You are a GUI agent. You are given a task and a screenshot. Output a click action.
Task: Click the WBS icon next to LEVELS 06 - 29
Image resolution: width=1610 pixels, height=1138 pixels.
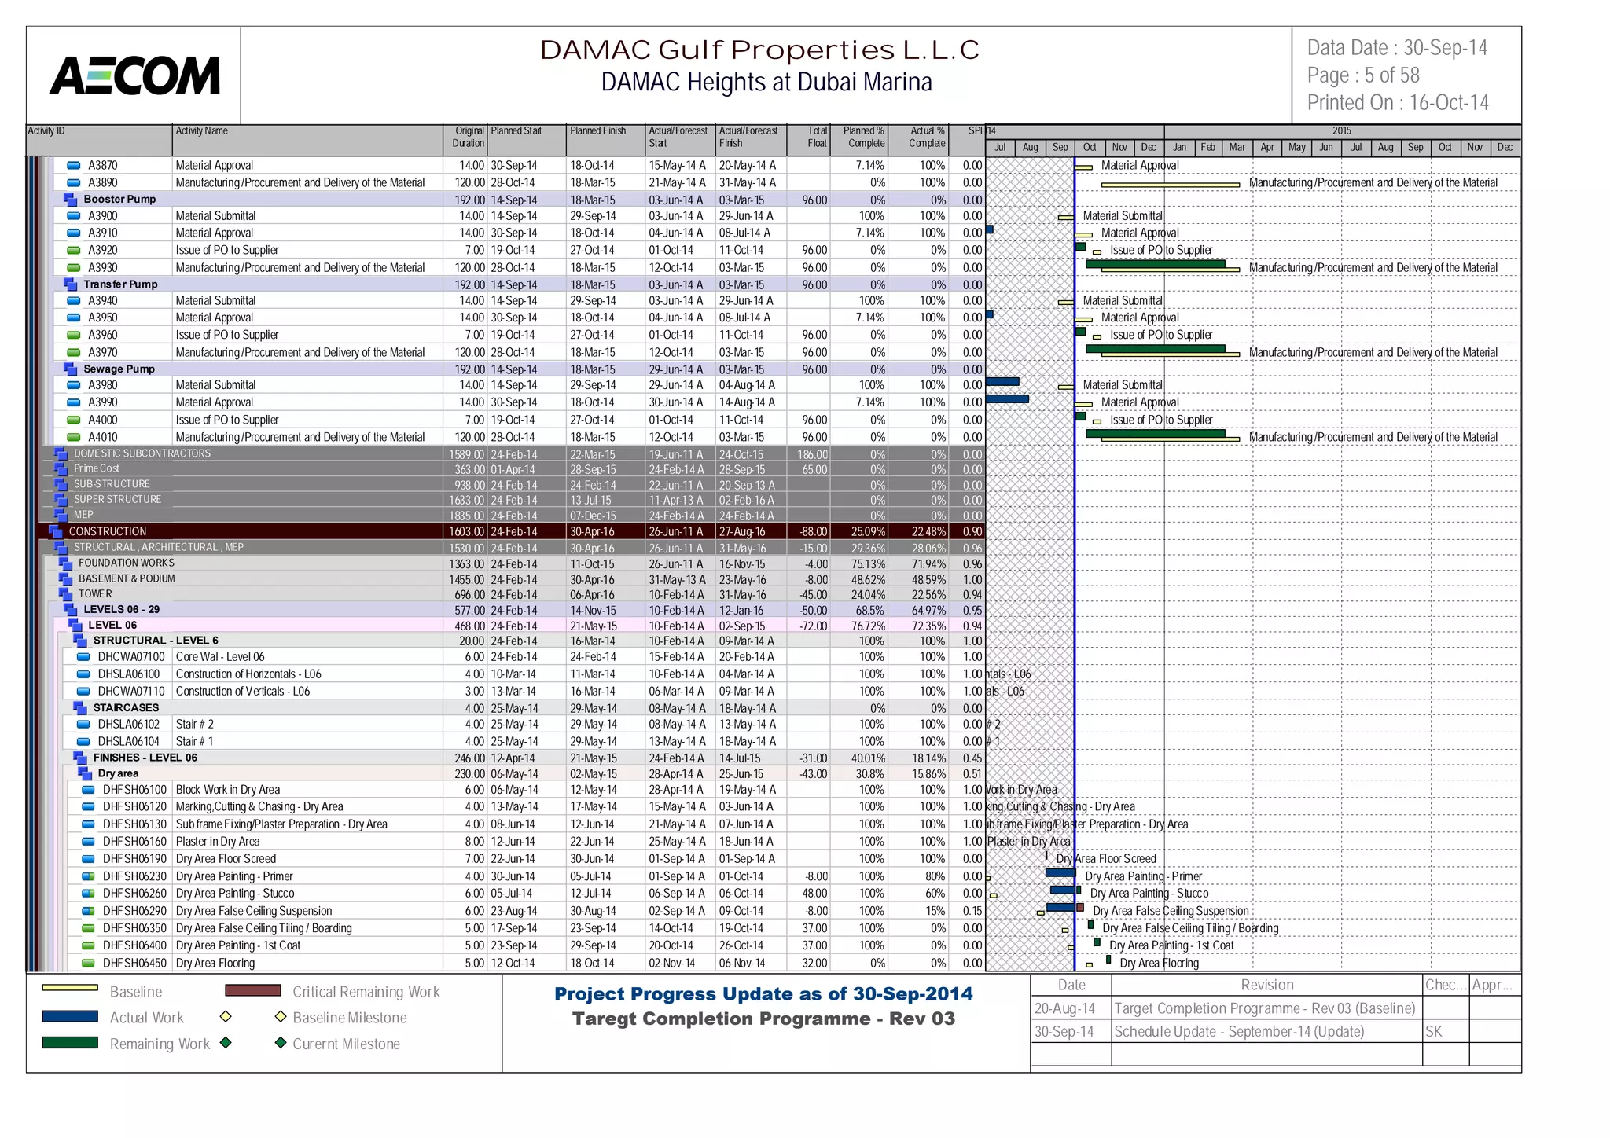coord(70,610)
